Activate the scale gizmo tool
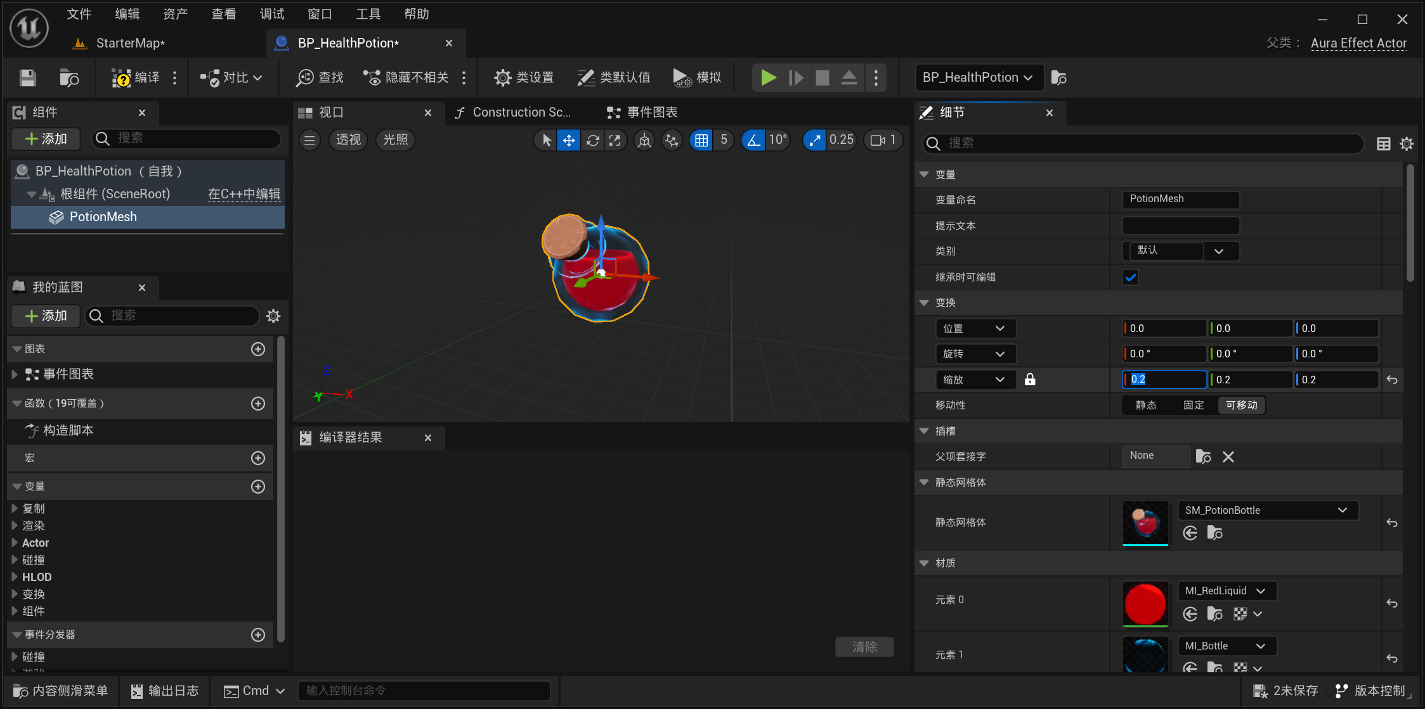The height and width of the screenshot is (709, 1425). (615, 140)
